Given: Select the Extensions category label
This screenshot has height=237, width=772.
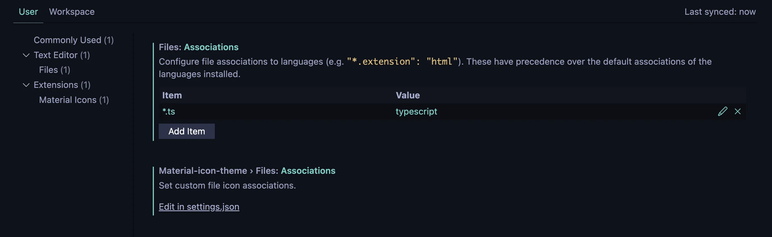Looking at the screenshot, I should (62, 85).
